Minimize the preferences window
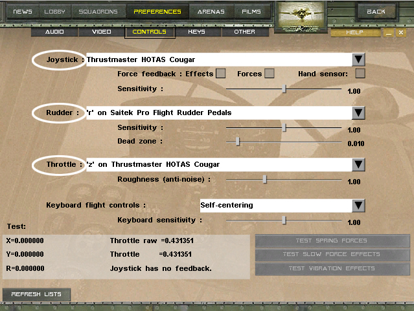Viewport: 414px width, 311px height. (388, 33)
